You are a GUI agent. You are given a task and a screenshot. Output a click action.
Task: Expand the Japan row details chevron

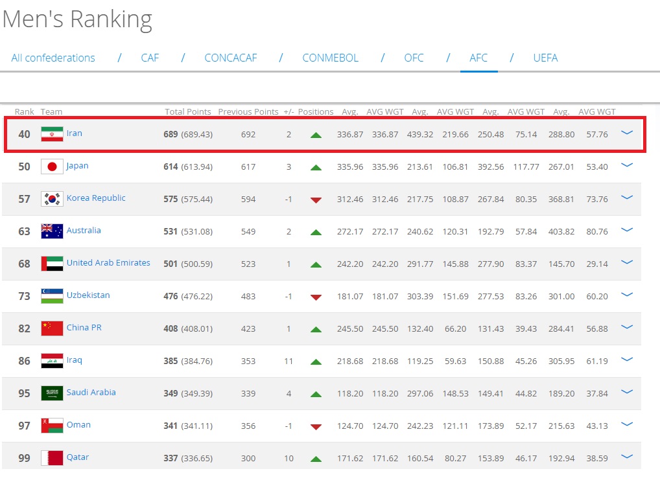626,165
